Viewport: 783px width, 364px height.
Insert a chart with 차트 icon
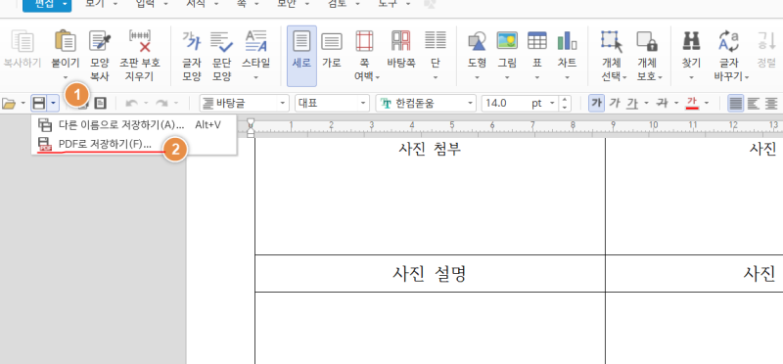point(568,41)
